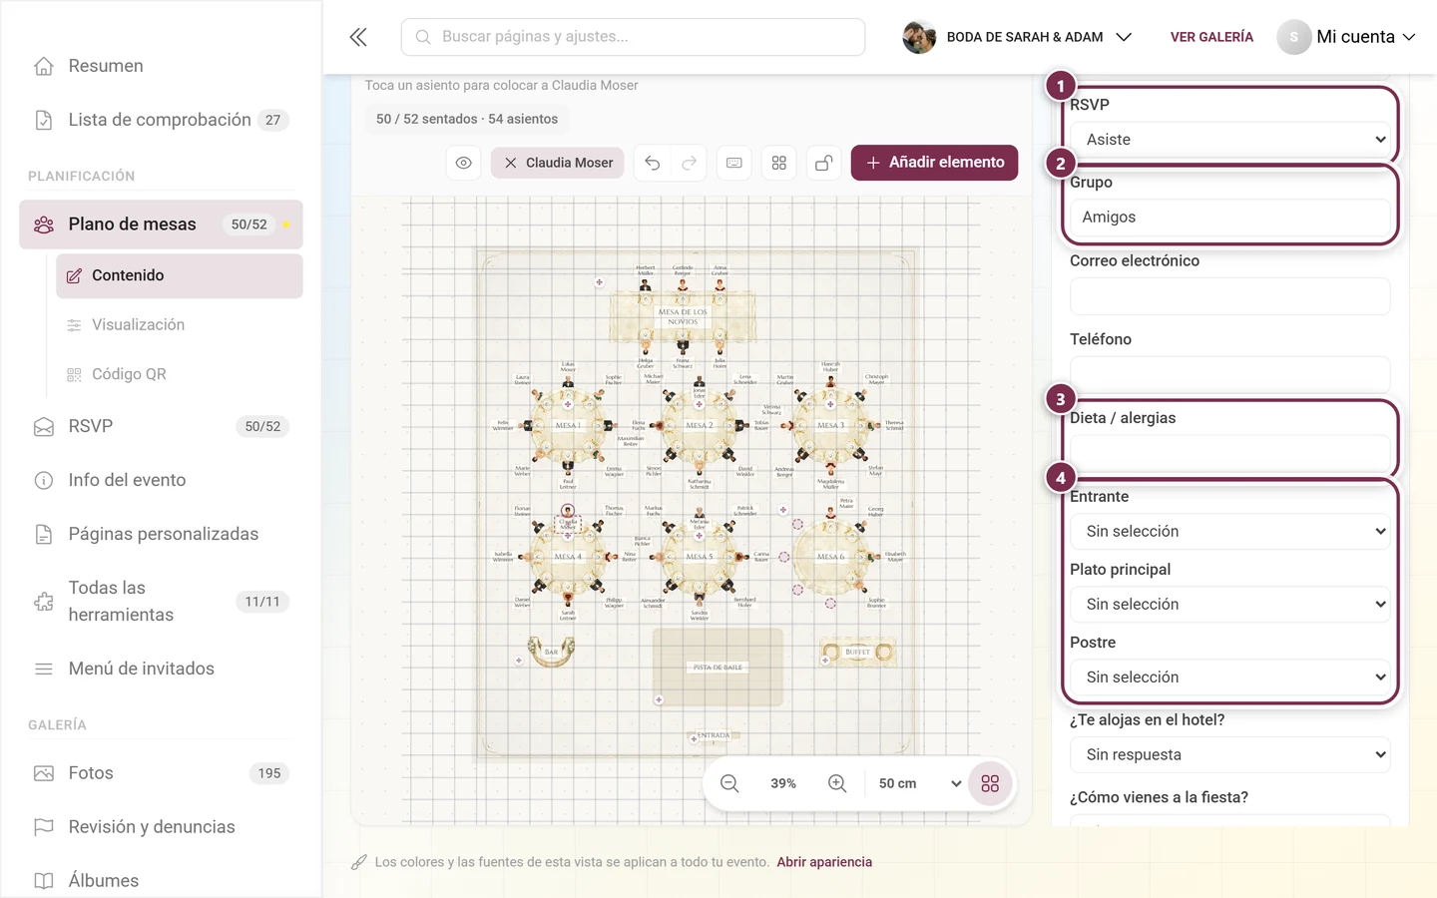Image resolution: width=1437 pixels, height=898 pixels.
Task: Open RSVP section in sidebar
Action: pos(161,426)
